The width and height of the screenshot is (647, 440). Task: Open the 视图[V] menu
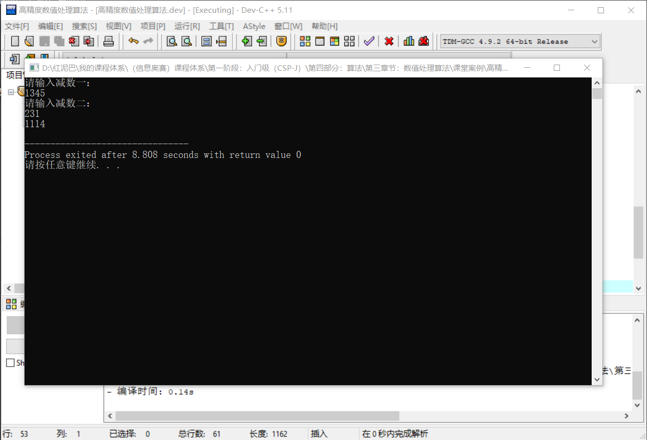tap(119, 26)
